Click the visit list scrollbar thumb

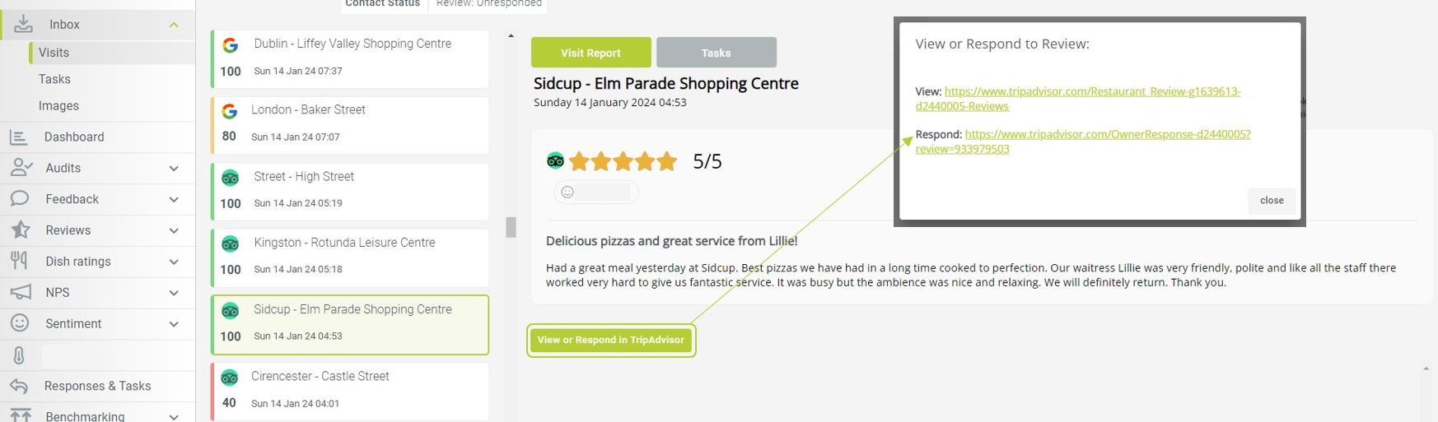(x=511, y=227)
